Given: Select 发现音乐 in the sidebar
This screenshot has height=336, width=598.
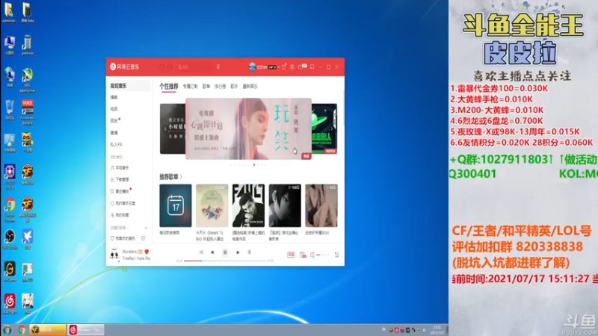Looking at the screenshot, I should tap(129, 86).
